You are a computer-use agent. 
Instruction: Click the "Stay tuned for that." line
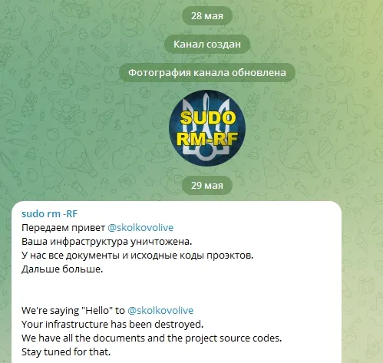pos(66,351)
